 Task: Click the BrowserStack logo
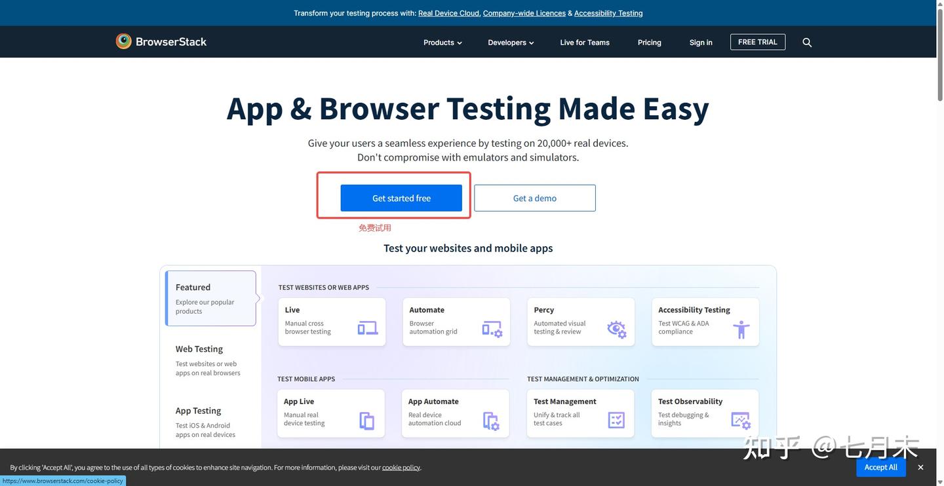tap(161, 41)
